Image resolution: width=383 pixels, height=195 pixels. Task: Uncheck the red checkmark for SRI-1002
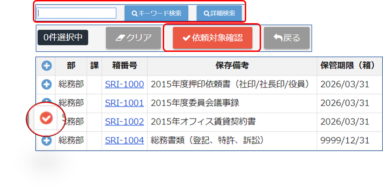tap(46, 119)
